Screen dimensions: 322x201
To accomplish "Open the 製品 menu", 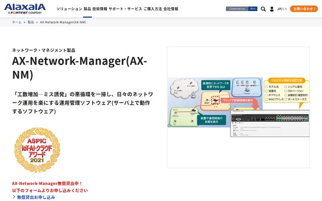I will pos(87,9).
